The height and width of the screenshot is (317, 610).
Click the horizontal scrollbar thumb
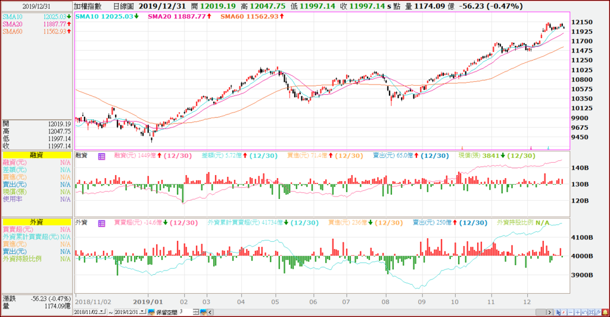[541, 312]
